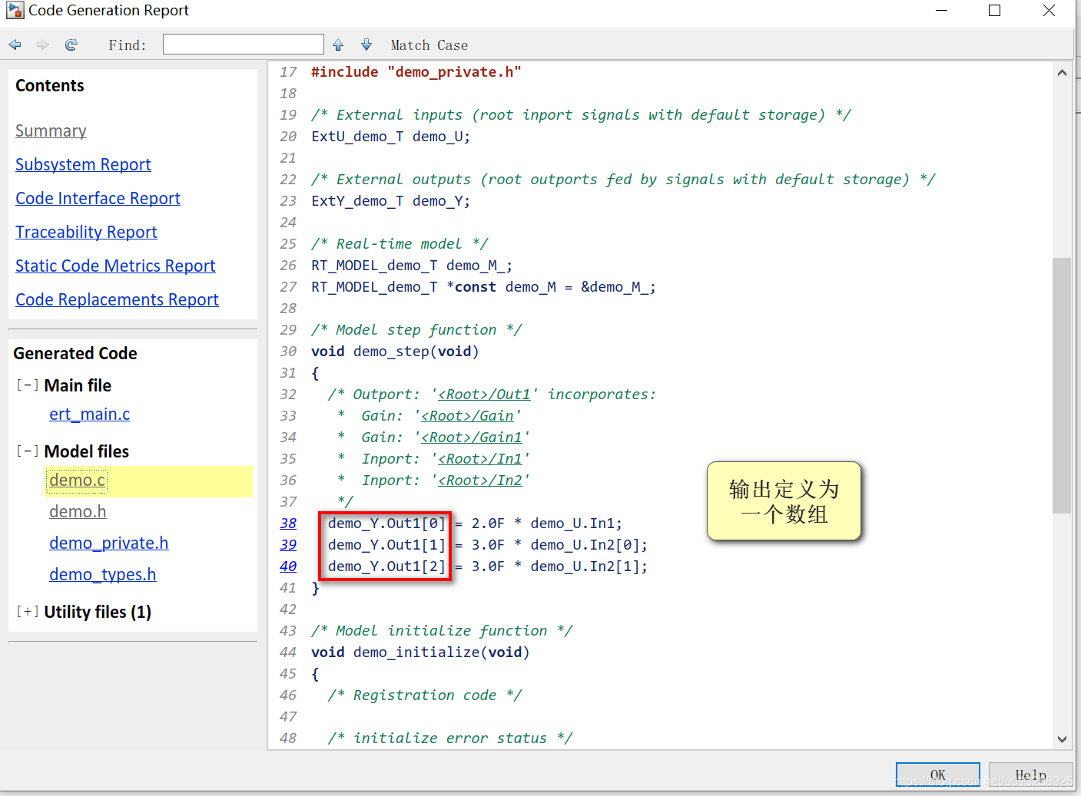1081x796 pixels.
Task: Click the back navigation arrow icon
Action: tap(15, 45)
